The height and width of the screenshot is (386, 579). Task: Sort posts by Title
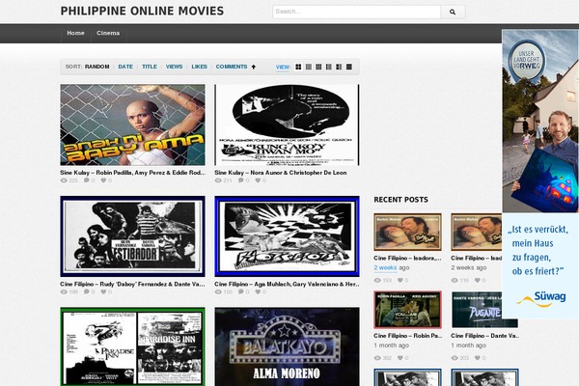(150, 67)
